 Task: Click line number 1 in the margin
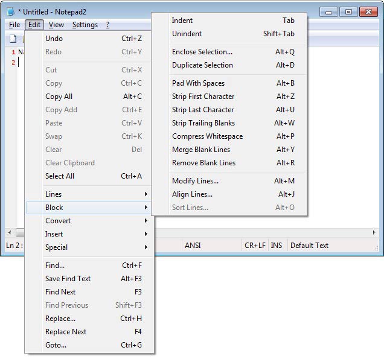tap(13, 52)
